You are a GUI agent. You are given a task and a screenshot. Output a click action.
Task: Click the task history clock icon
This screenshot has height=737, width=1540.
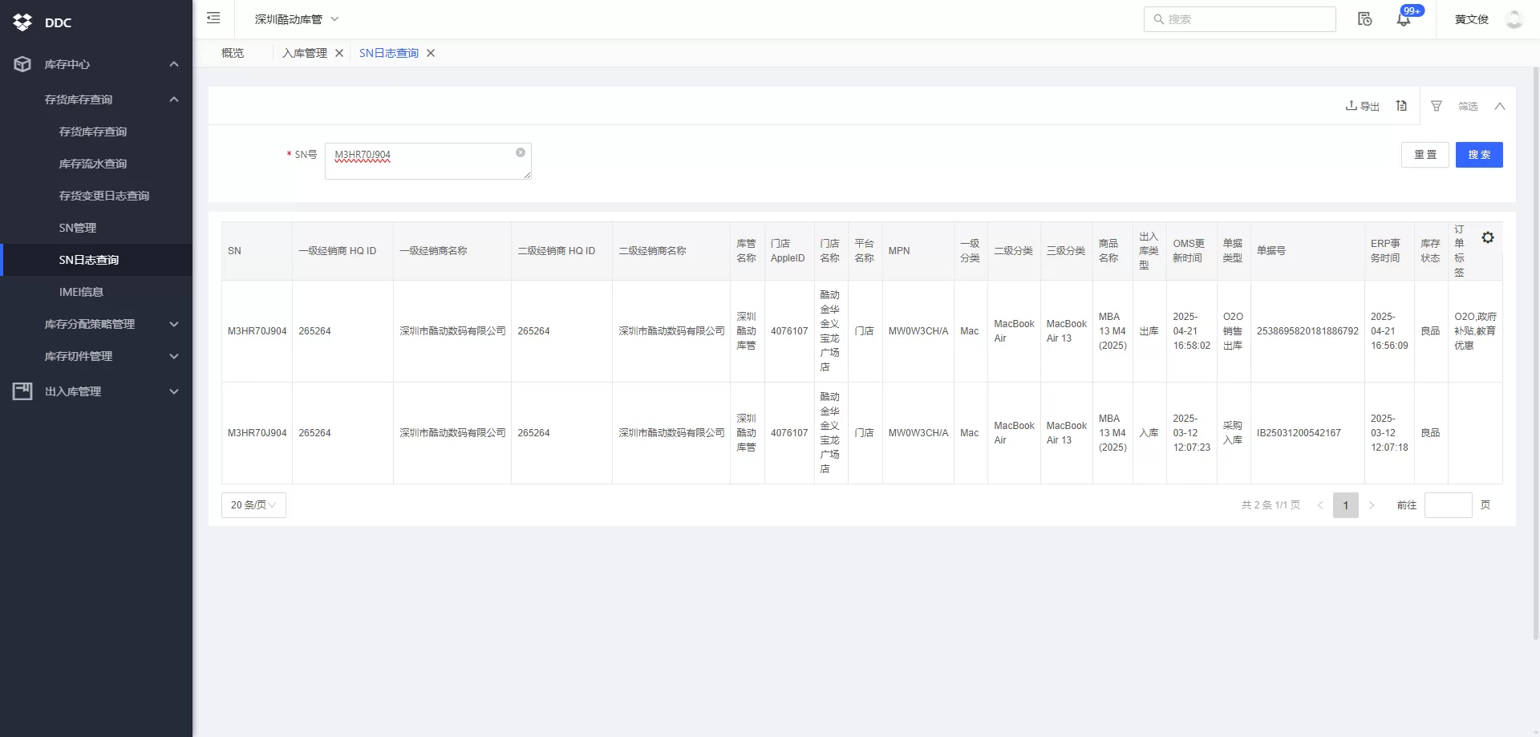(x=1364, y=19)
